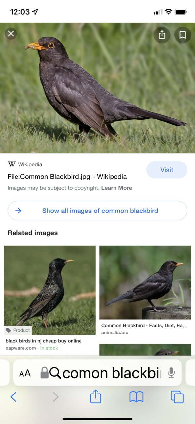
Task: Open Safari share sheet in bottom toolbar
Action: pyautogui.click(x=96, y=396)
